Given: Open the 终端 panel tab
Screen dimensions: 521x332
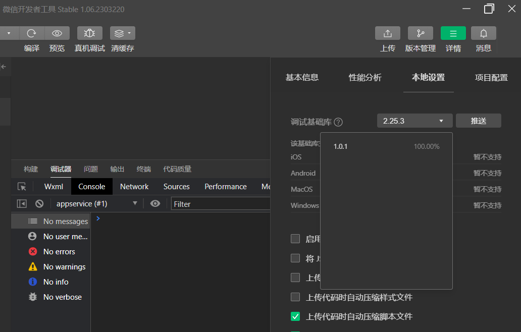Looking at the screenshot, I should coord(144,169).
